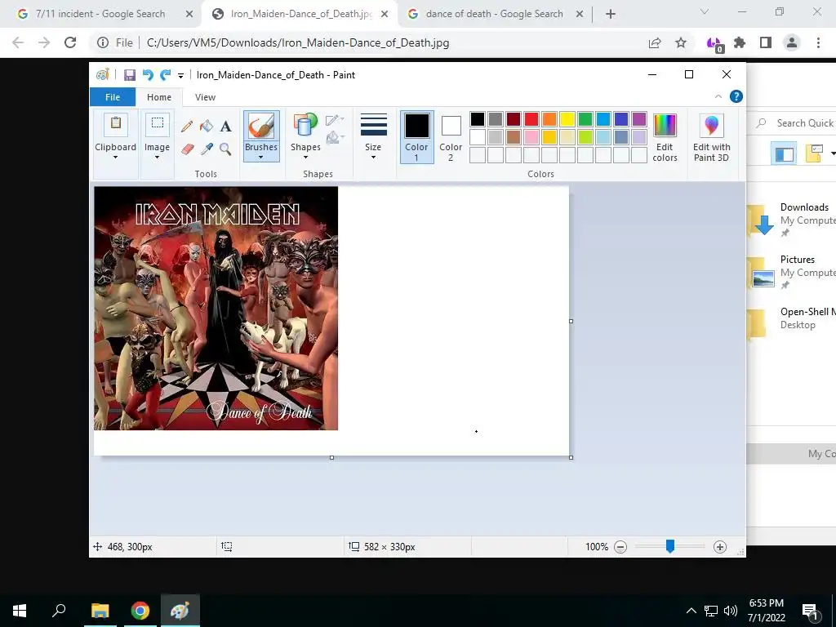Select the Text tool
The image size is (836, 627).
tap(225, 126)
